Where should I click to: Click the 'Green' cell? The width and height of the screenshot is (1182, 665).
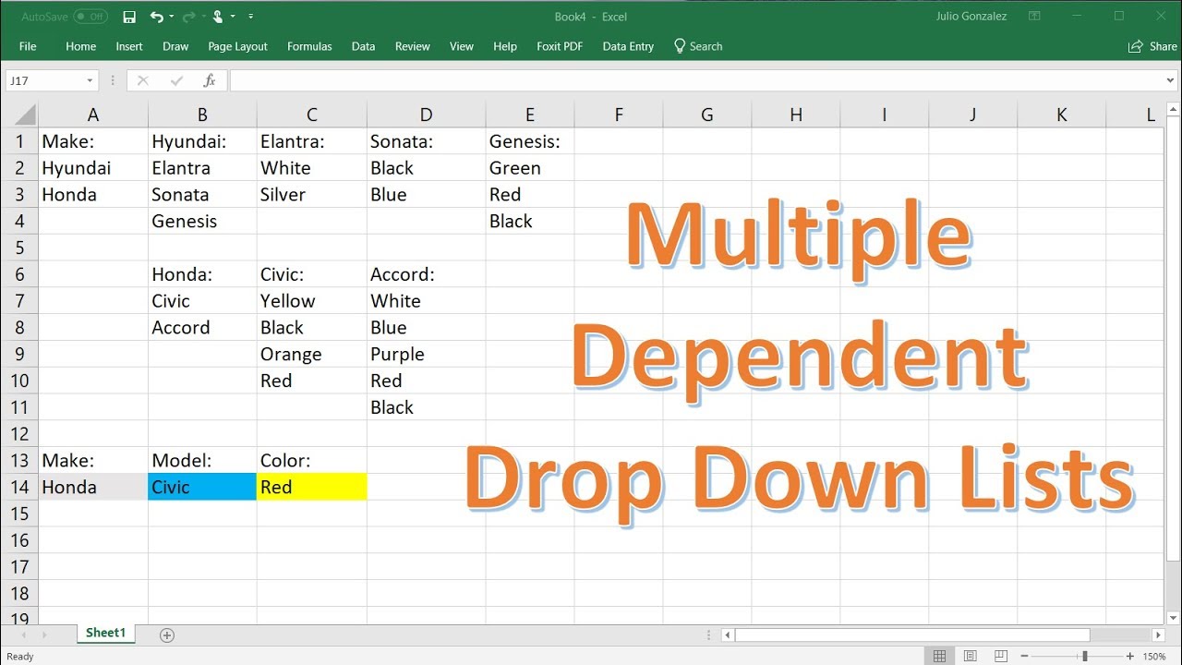530,168
